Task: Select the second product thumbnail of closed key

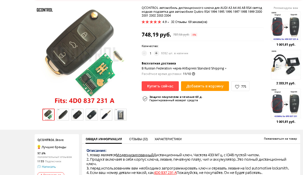Action: 63,115
